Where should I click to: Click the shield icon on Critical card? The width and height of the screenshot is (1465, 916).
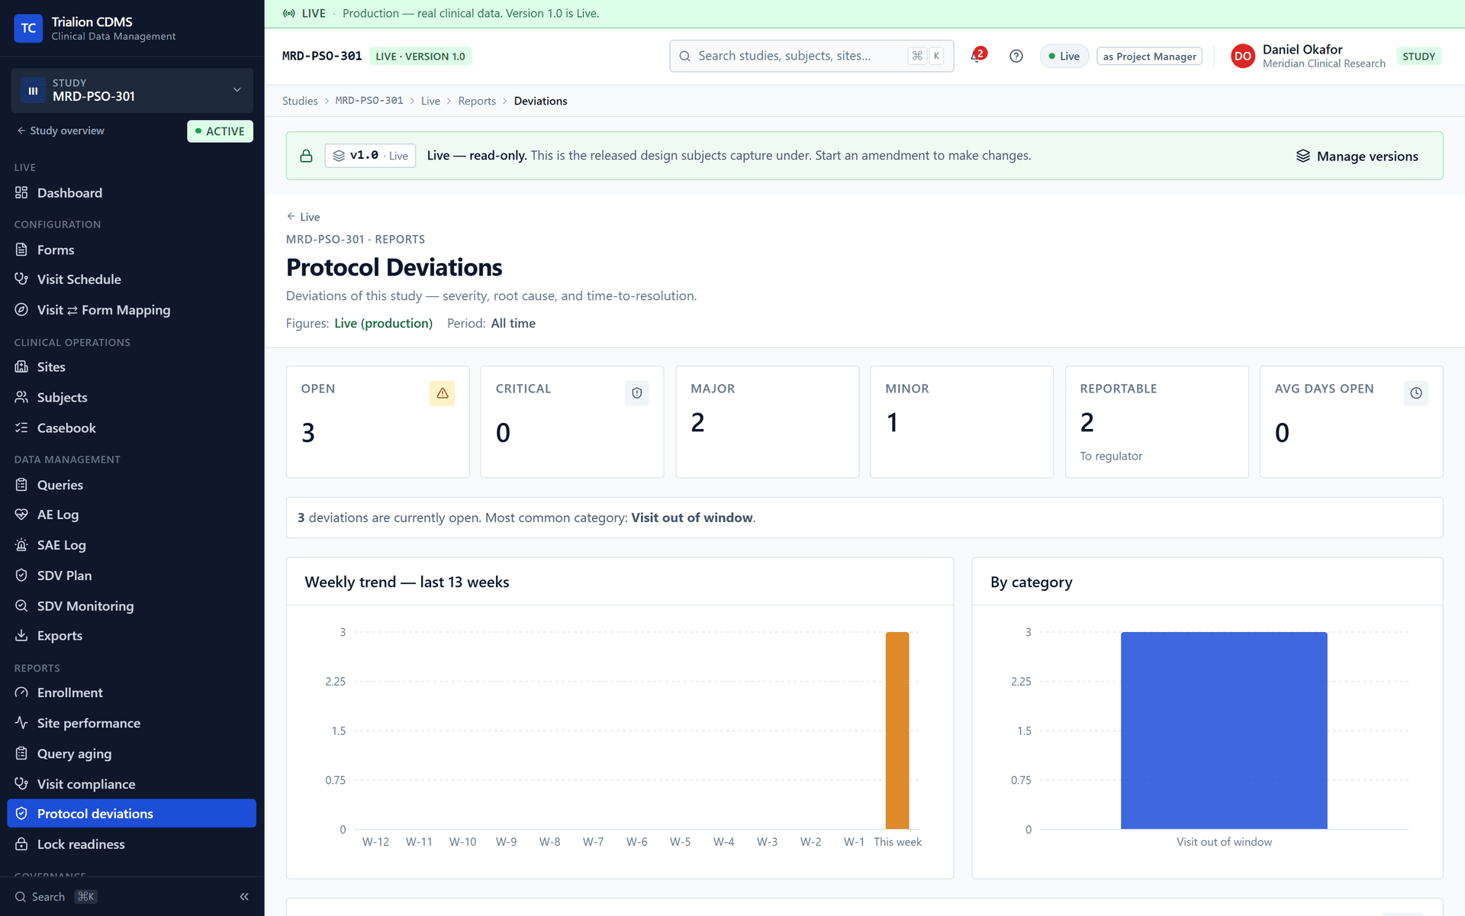636,393
